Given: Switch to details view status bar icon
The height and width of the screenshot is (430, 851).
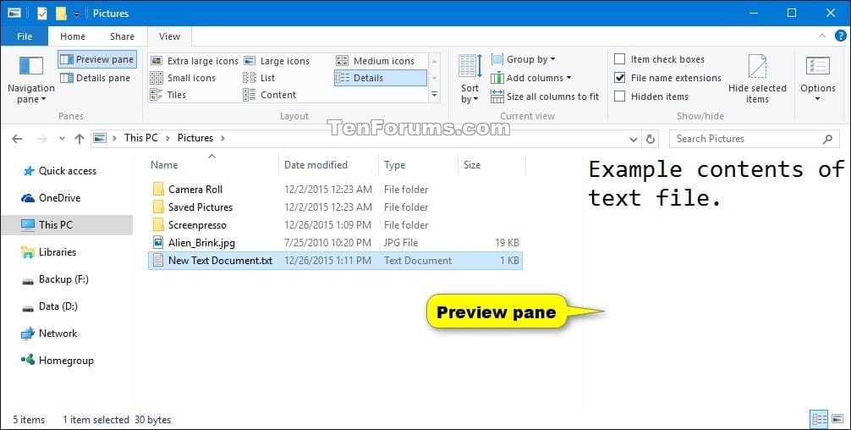Looking at the screenshot, I should [x=819, y=419].
